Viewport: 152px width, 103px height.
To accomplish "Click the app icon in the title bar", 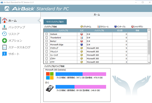I will [2, 2].
